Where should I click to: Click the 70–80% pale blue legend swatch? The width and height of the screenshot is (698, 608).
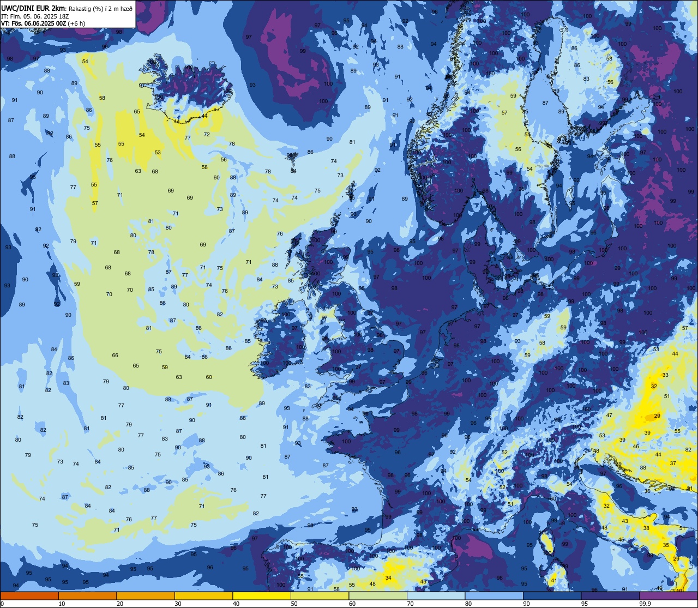[436, 595]
